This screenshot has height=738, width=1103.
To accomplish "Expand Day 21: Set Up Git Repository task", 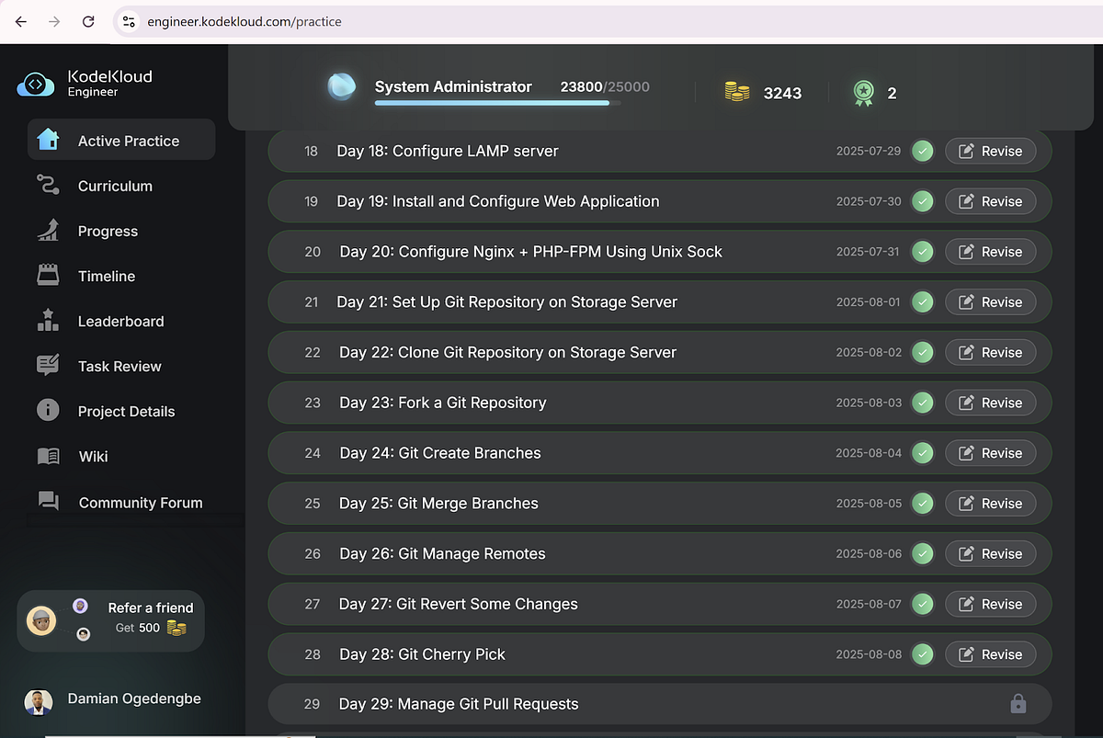I will click(506, 301).
